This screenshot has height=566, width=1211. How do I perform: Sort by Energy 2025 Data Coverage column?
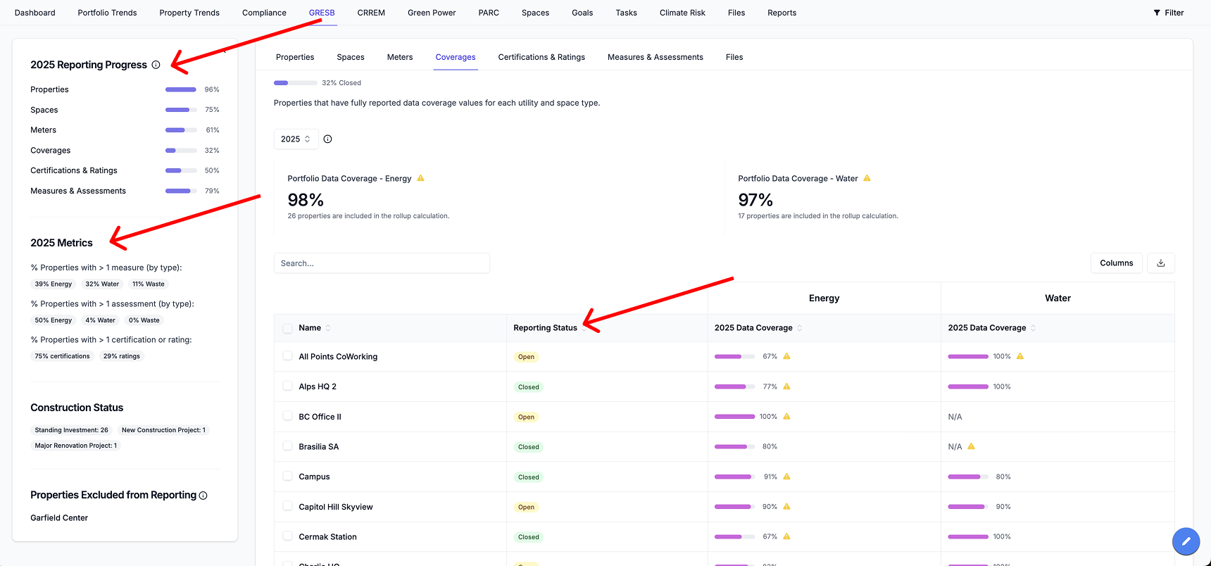[799, 328]
